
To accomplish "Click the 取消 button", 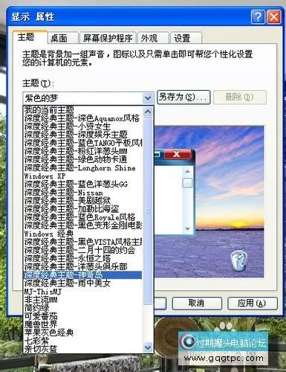I will click(197, 303).
